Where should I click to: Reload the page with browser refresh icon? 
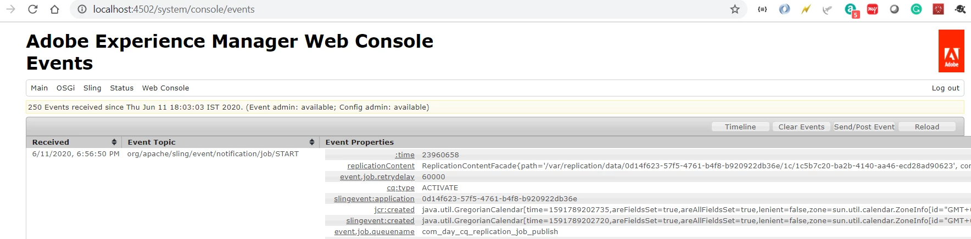(x=32, y=9)
